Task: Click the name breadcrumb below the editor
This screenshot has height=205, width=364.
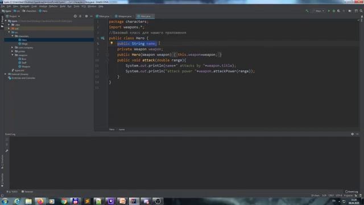Action: (122, 129)
